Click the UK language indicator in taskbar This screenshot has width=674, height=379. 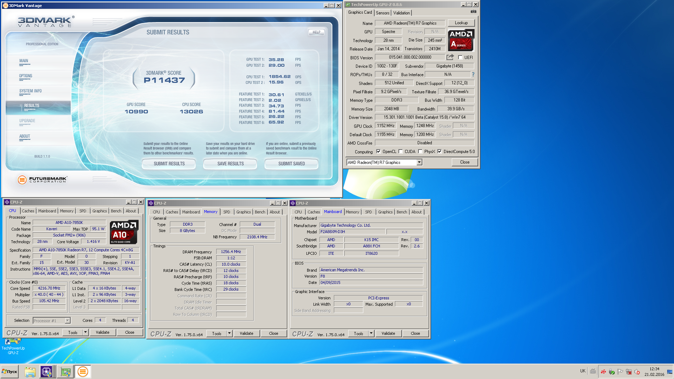583,371
